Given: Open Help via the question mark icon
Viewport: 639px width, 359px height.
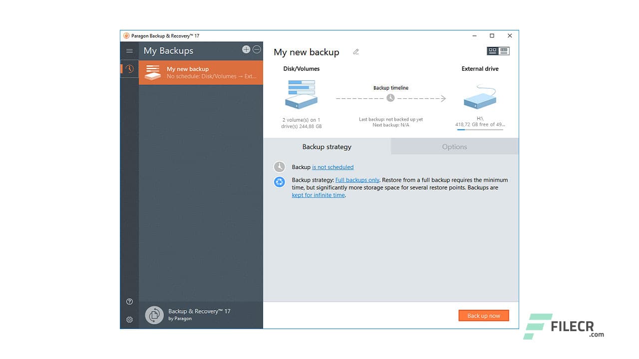Looking at the screenshot, I should (129, 301).
